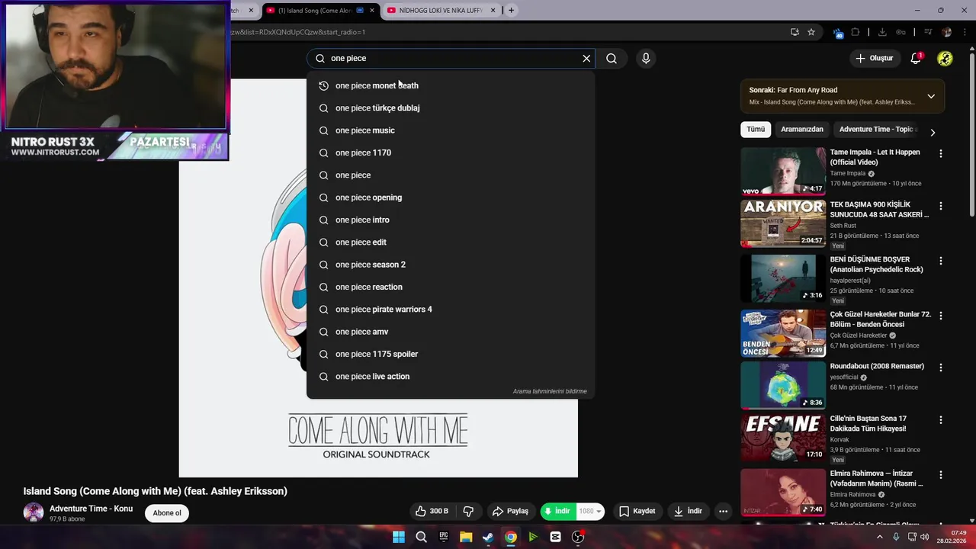This screenshot has height=549, width=976.
Task: Choose suggestion 'one piece türkçe dublaj'
Action: coord(451,108)
